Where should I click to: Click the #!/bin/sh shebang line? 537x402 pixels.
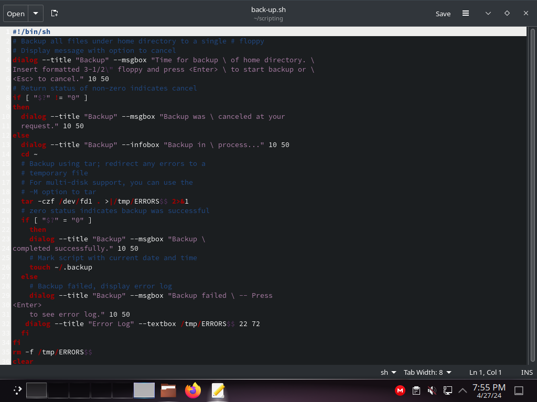[31, 32]
